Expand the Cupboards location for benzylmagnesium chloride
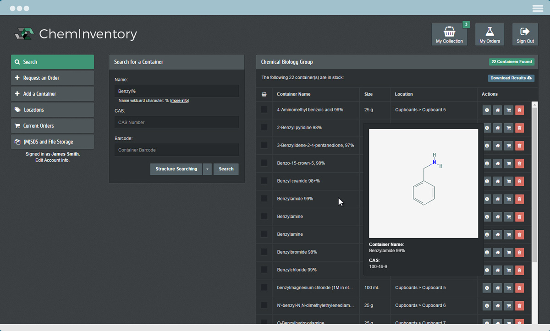The image size is (550, 331). 405,288
